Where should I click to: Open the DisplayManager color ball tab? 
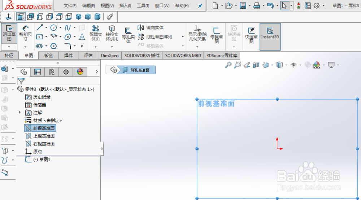point(80,72)
